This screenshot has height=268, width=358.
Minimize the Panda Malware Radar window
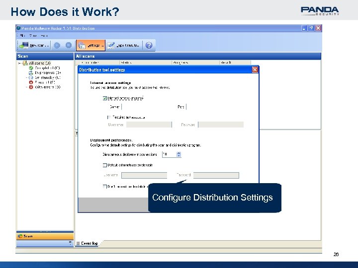[304, 28]
